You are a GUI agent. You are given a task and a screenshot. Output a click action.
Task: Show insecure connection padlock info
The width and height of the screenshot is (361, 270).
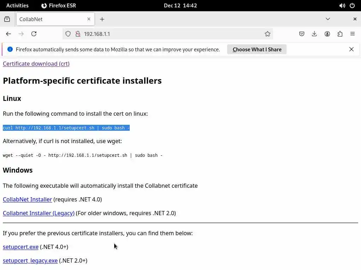(x=78, y=34)
